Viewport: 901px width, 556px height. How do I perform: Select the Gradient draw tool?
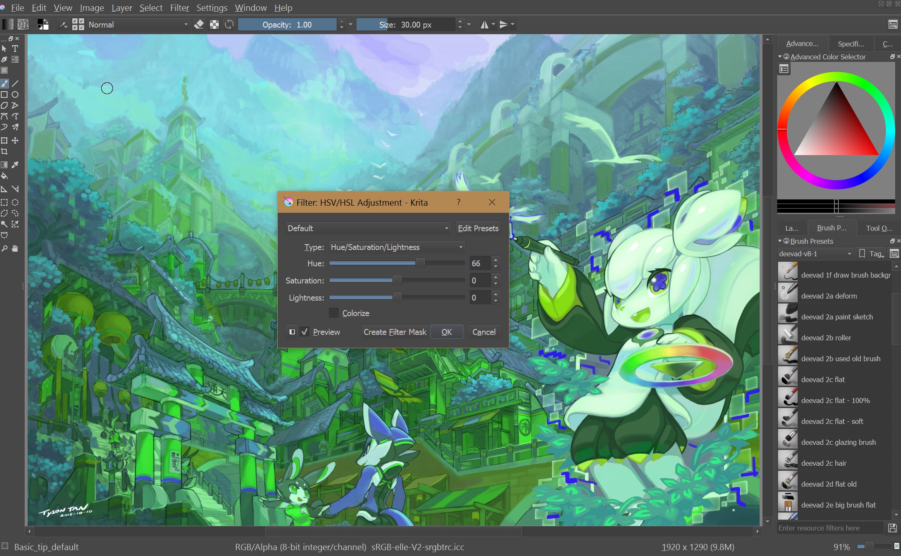tap(4, 165)
